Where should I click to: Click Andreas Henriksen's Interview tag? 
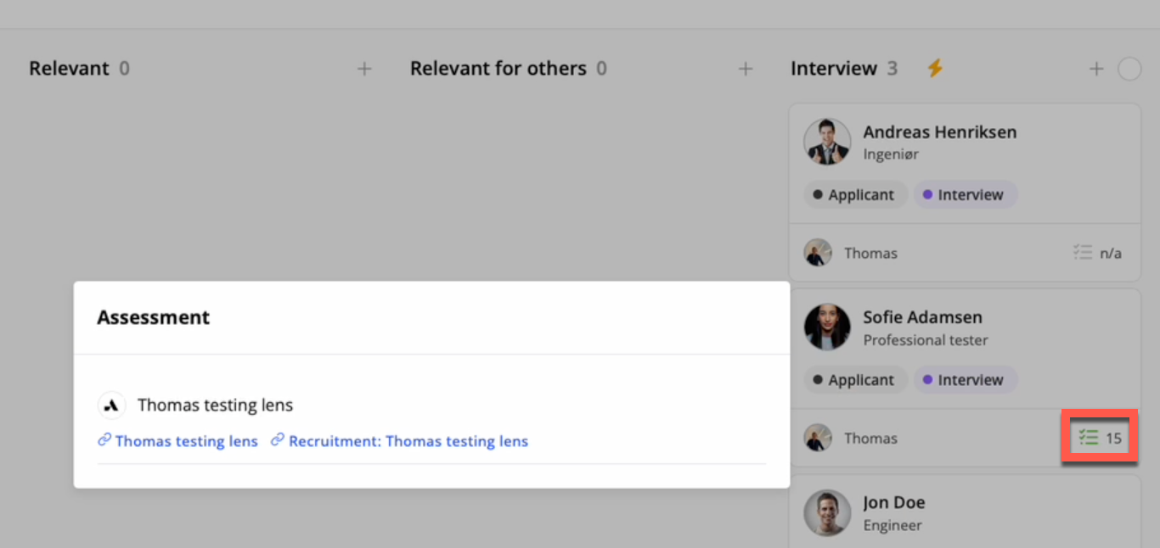(x=965, y=195)
